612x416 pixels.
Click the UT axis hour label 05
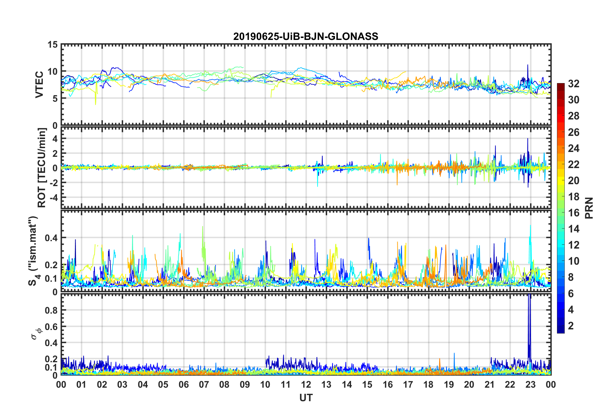(163, 385)
